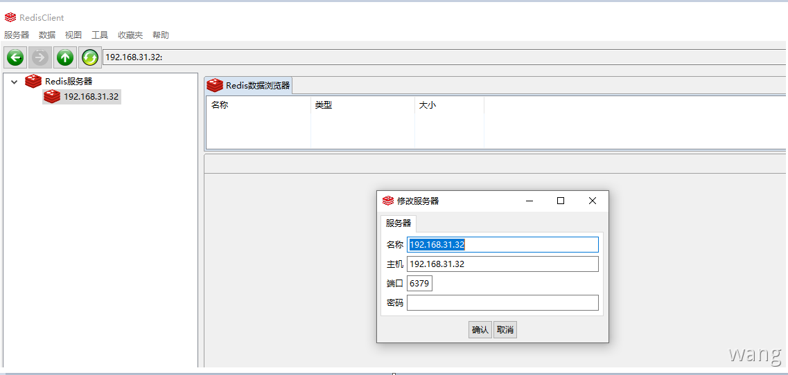Screen dimensions: 788x375
Task: Switch to the Redis数据浏览器 tab
Action: pyautogui.click(x=249, y=86)
